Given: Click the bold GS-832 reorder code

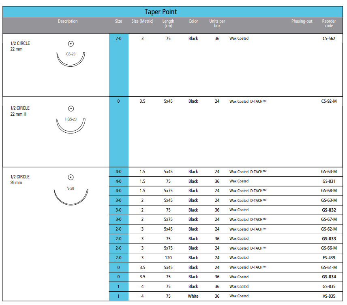Looking at the screenshot, I should [x=329, y=210].
